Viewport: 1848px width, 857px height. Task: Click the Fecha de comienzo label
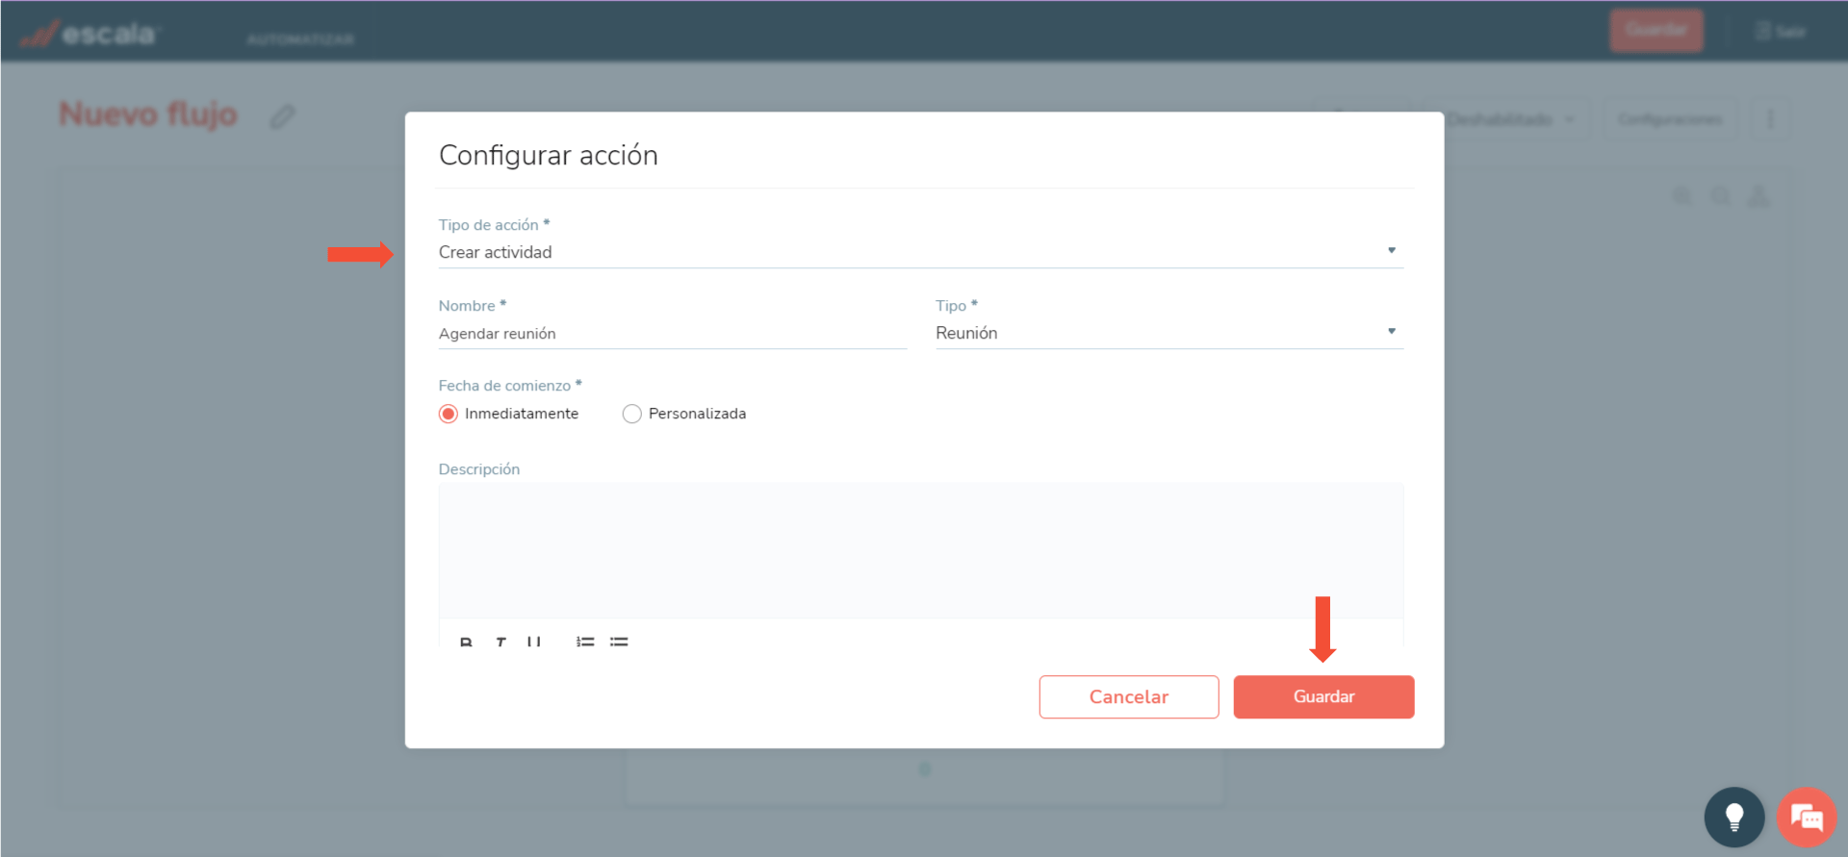(510, 386)
